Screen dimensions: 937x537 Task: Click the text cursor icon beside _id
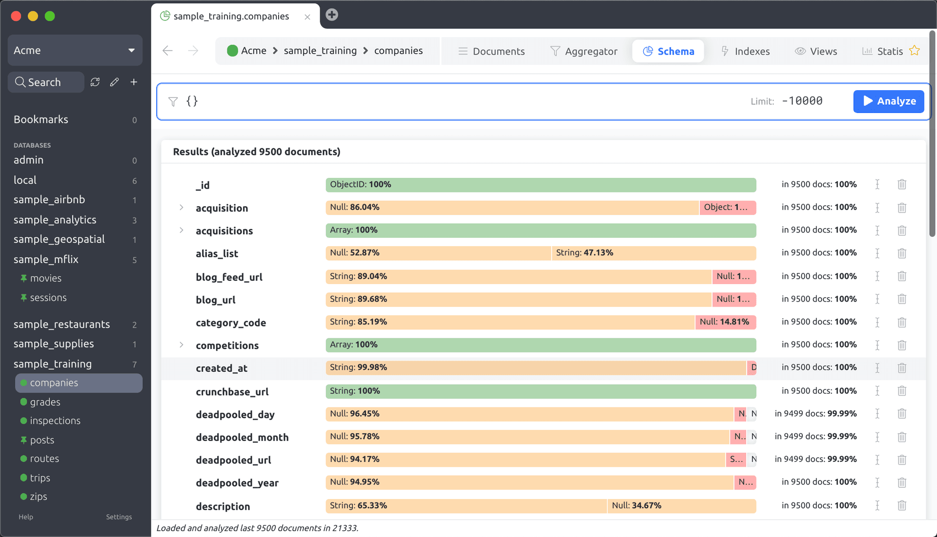tap(877, 184)
